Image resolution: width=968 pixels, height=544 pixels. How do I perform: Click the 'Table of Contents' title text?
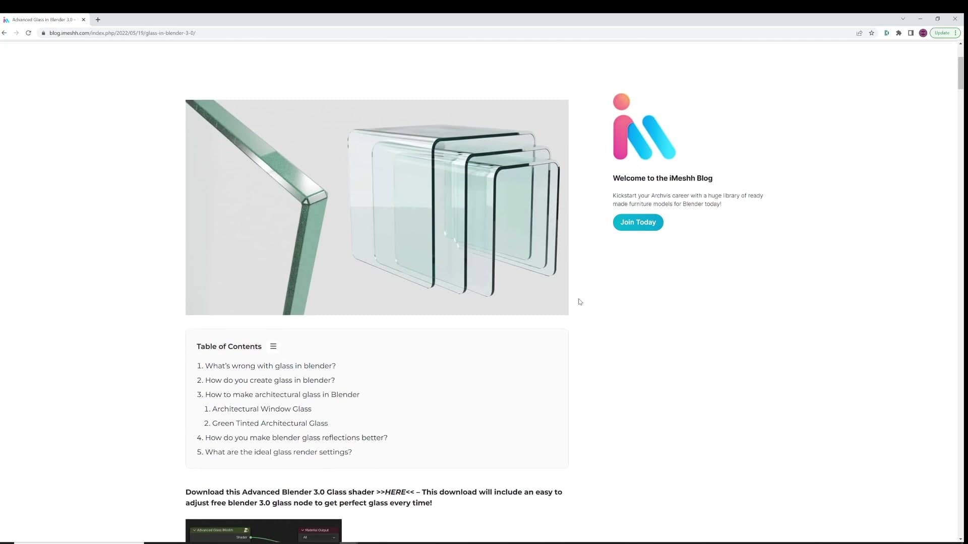[x=229, y=347]
